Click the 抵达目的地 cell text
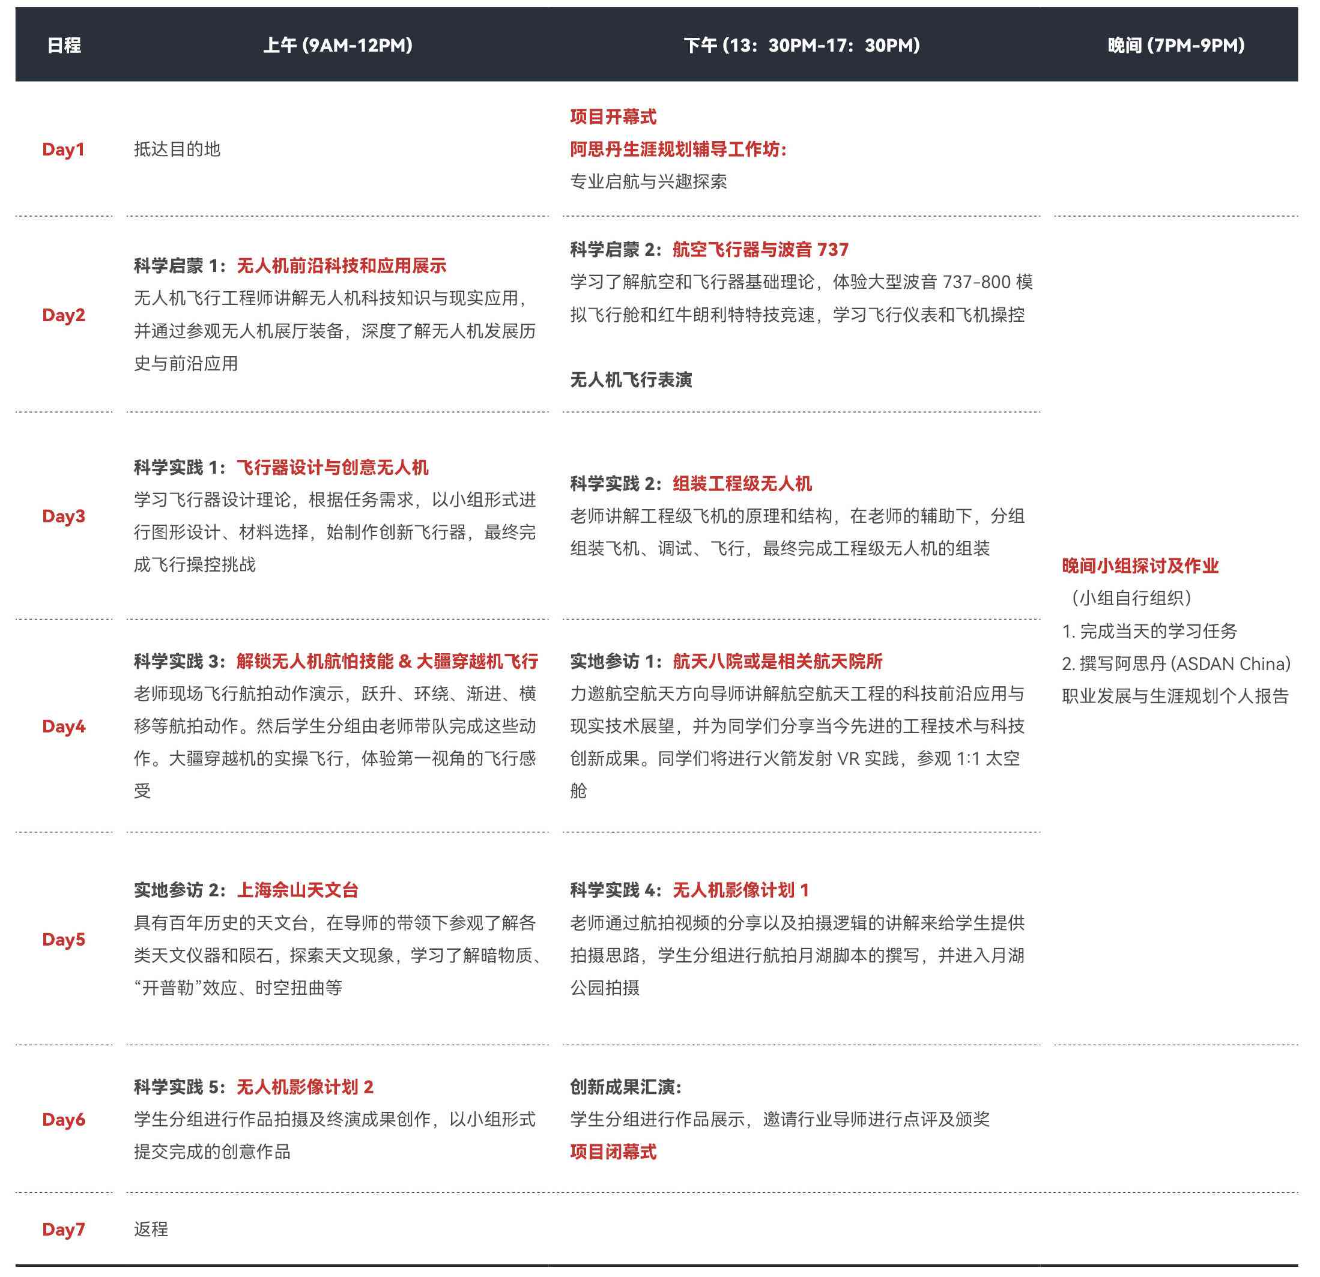This screenshot has height=1277, width=1320. coord(177,149)
